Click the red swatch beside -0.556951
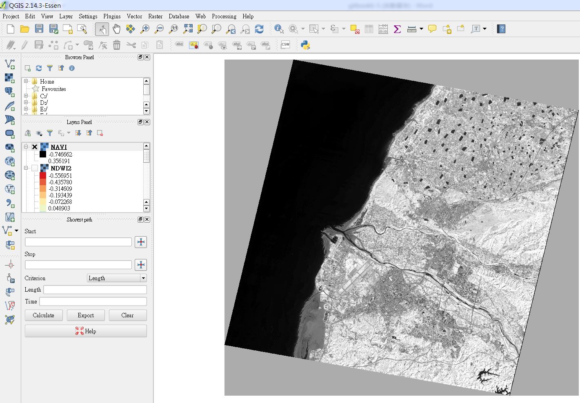Screen dimensions: 580x403 (x=43, y=175)
